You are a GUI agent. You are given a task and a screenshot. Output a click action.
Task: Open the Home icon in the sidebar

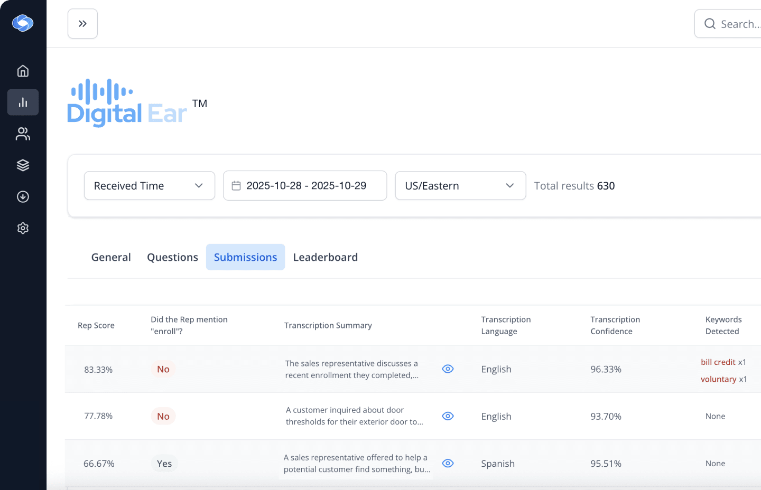pos(23,71)
